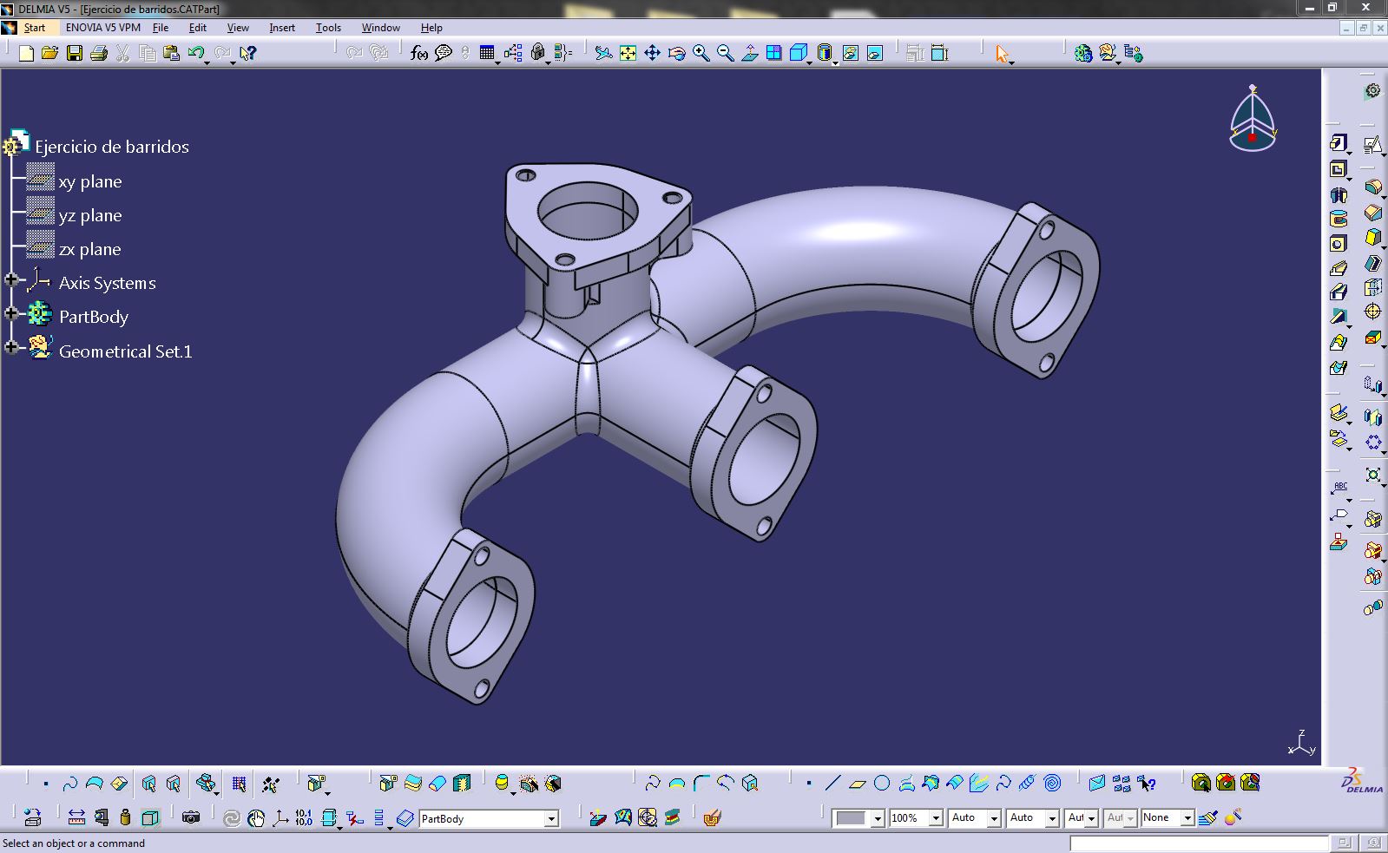1388x853 pixels.
Task: Select the Pan view tool
Action: (x=652, y=53)
